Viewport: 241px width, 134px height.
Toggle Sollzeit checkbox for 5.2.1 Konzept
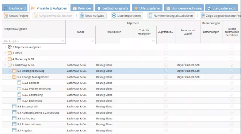[x=232, y=83]
